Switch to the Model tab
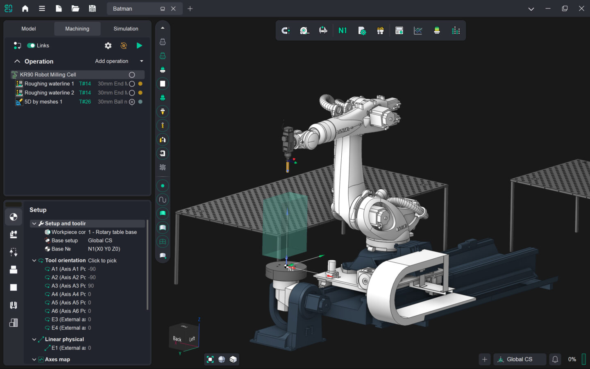The width and height of the screenshot is (590, 369). click(28, 29)
